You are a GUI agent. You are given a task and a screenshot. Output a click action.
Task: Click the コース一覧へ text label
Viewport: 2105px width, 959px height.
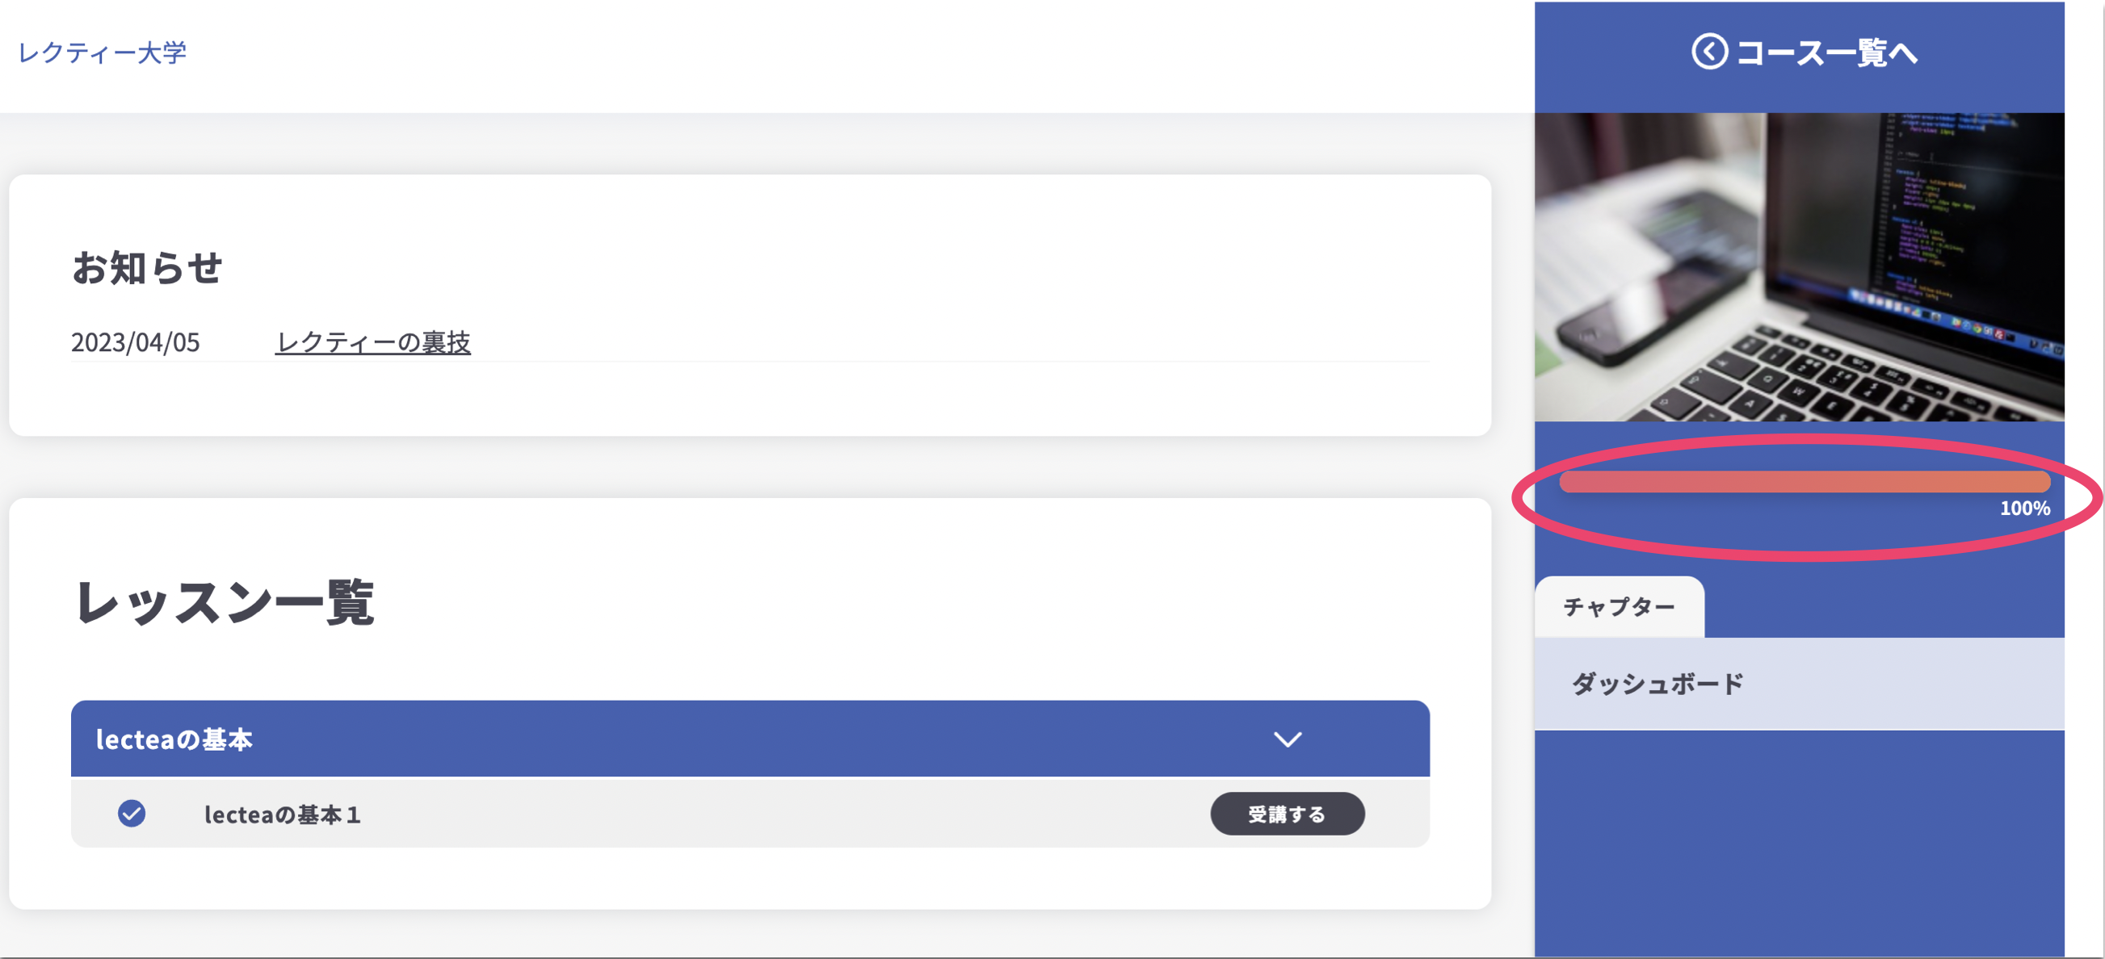(x=1826, y=53)
